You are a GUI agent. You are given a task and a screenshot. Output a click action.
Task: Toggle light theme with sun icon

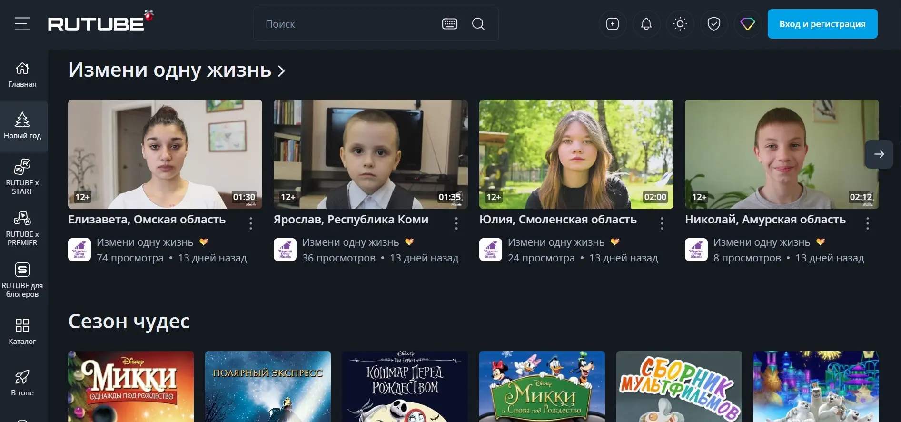click(x=680, y=24)
